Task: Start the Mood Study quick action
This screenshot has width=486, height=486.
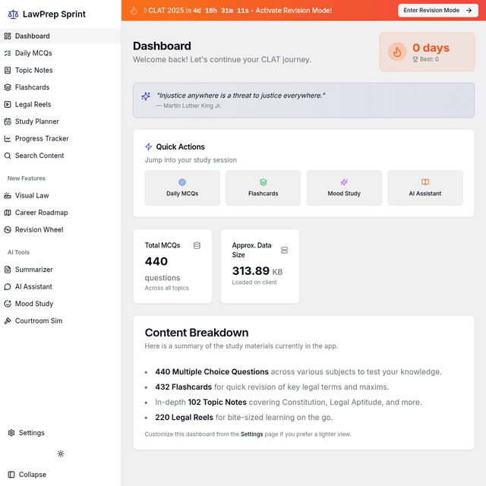Action: coord(344,188)
